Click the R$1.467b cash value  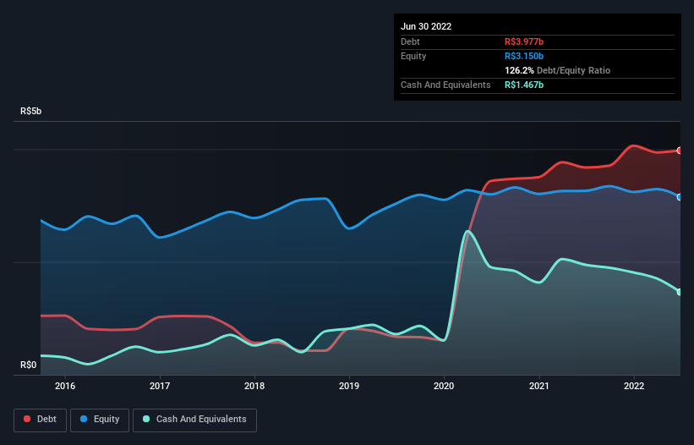click(524, 85)
